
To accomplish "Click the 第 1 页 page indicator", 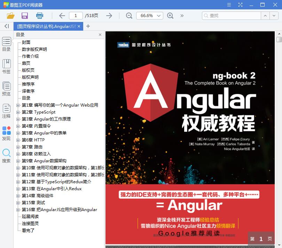I will click(261, 239).
